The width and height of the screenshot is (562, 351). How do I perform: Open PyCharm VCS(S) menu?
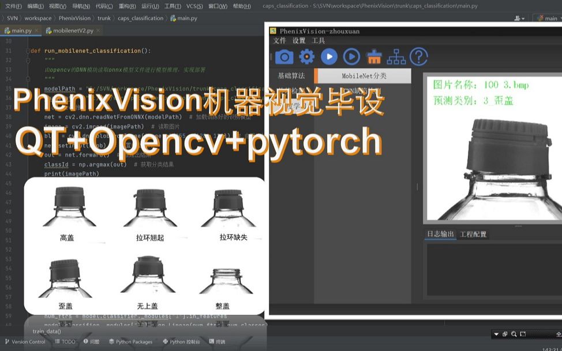194,6
